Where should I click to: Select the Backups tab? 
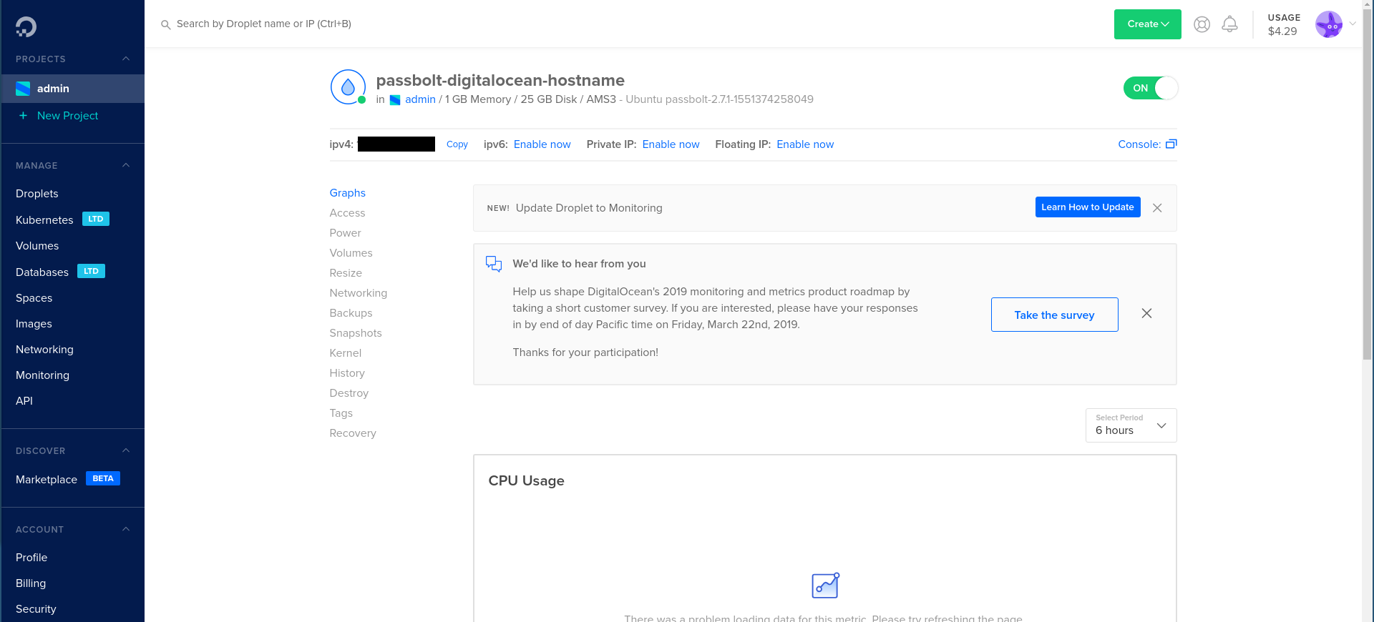click(x=351, y=313)
